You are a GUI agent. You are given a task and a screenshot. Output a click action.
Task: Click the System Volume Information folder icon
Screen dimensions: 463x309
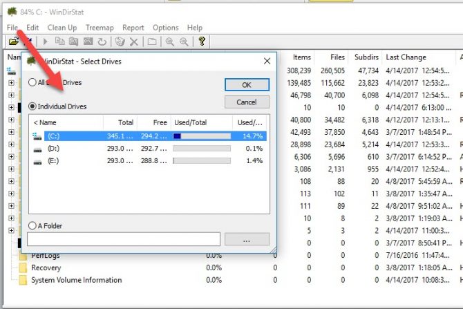[23, 280]
